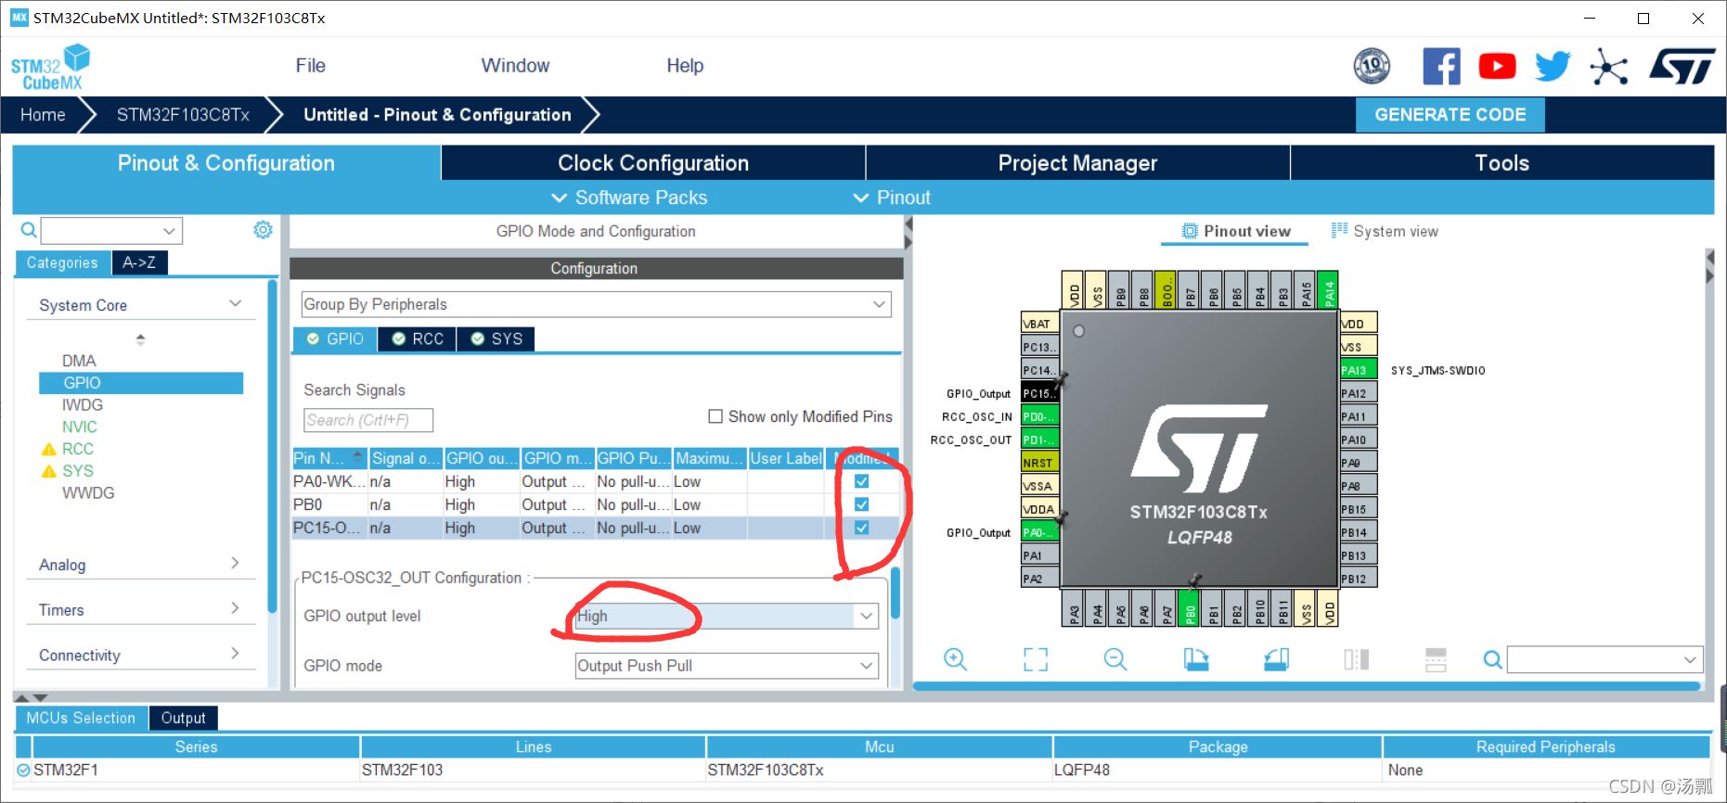Open the categories settings gear
Screen dimensions: 1727x803
coord(264,229)
